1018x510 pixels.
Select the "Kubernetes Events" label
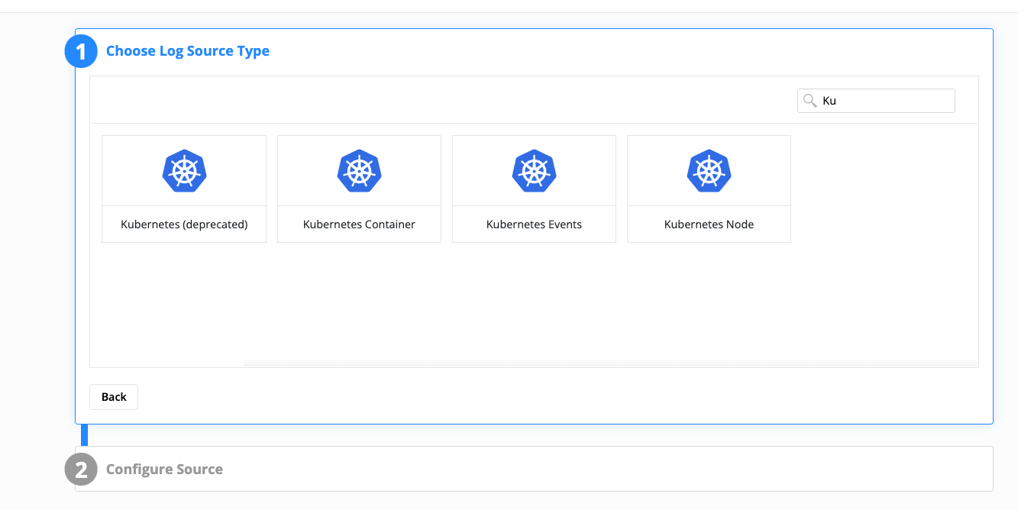(534, 224)
